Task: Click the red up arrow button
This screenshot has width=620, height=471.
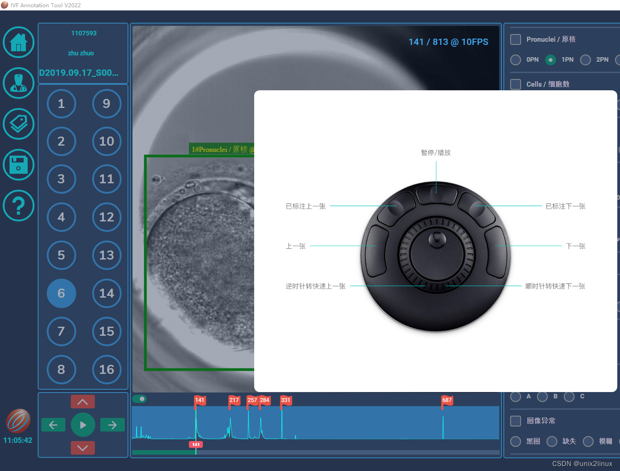Action: coord(83,402)
